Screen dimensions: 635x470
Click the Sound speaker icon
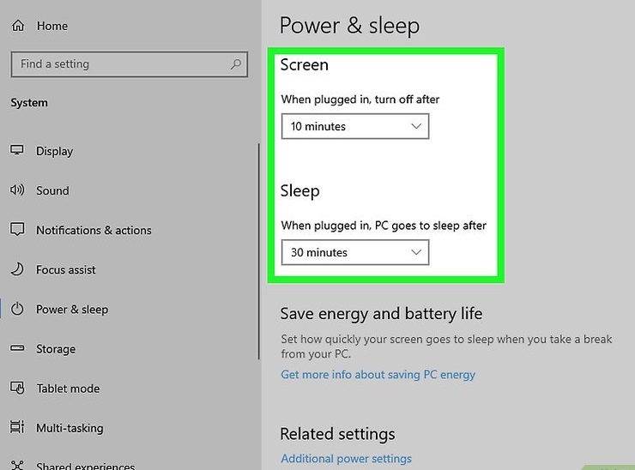(x=17, y=190)
